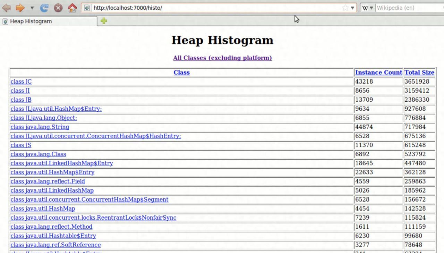Click the site identity icon in address bar
Image resolution: width=444 pixels, height=253 pixels.
pos(87,8)
